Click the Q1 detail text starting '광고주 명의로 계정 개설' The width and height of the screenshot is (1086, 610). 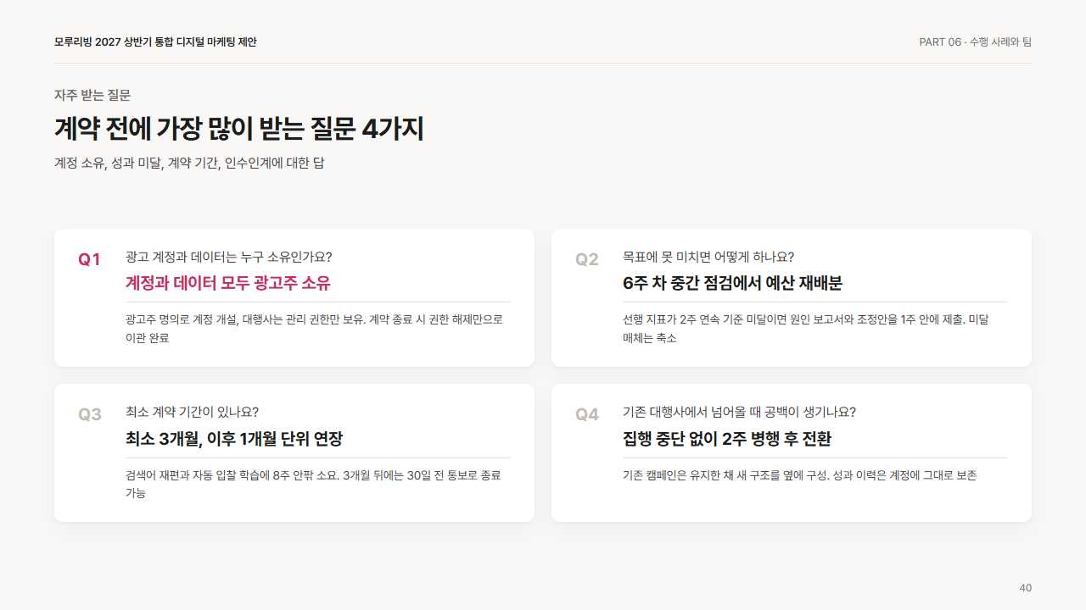(315, 329)
